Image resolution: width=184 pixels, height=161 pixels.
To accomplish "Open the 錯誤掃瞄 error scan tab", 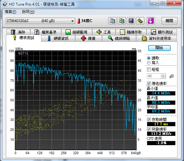I will click(119, 39).
